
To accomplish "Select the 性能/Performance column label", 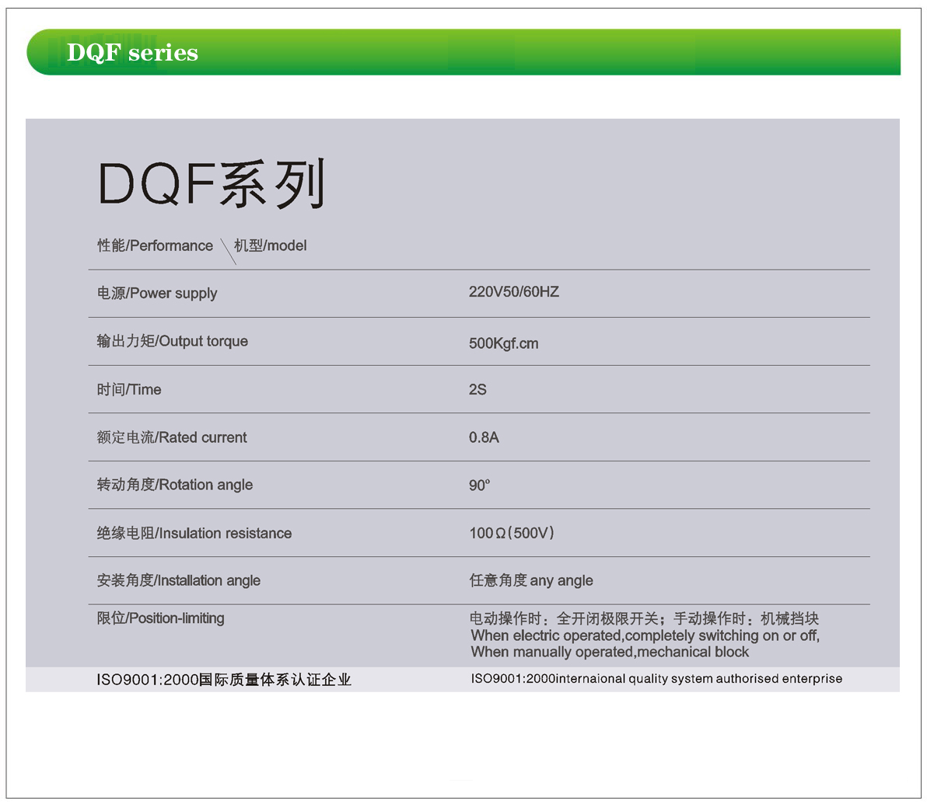I will tap(155, 245).
